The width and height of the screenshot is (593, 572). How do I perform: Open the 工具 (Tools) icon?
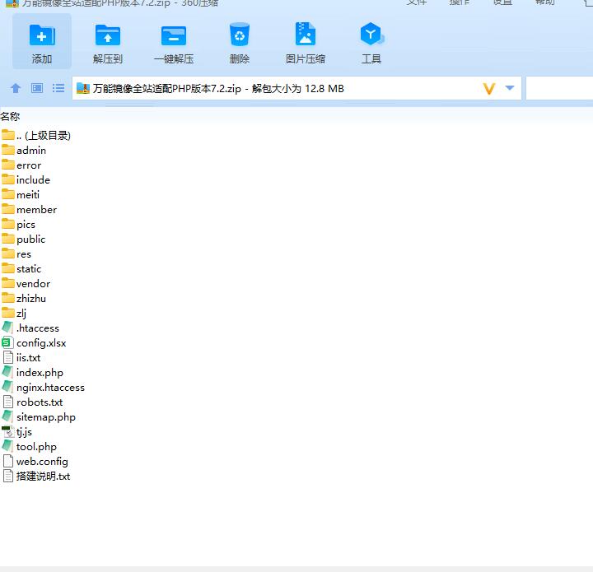[x=371, y=34]
